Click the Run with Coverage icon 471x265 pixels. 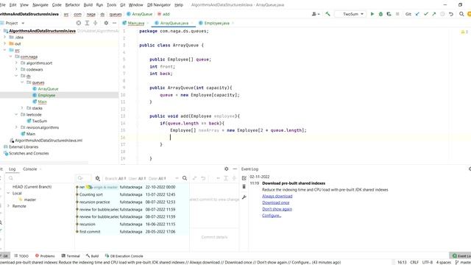click(389, 14)
